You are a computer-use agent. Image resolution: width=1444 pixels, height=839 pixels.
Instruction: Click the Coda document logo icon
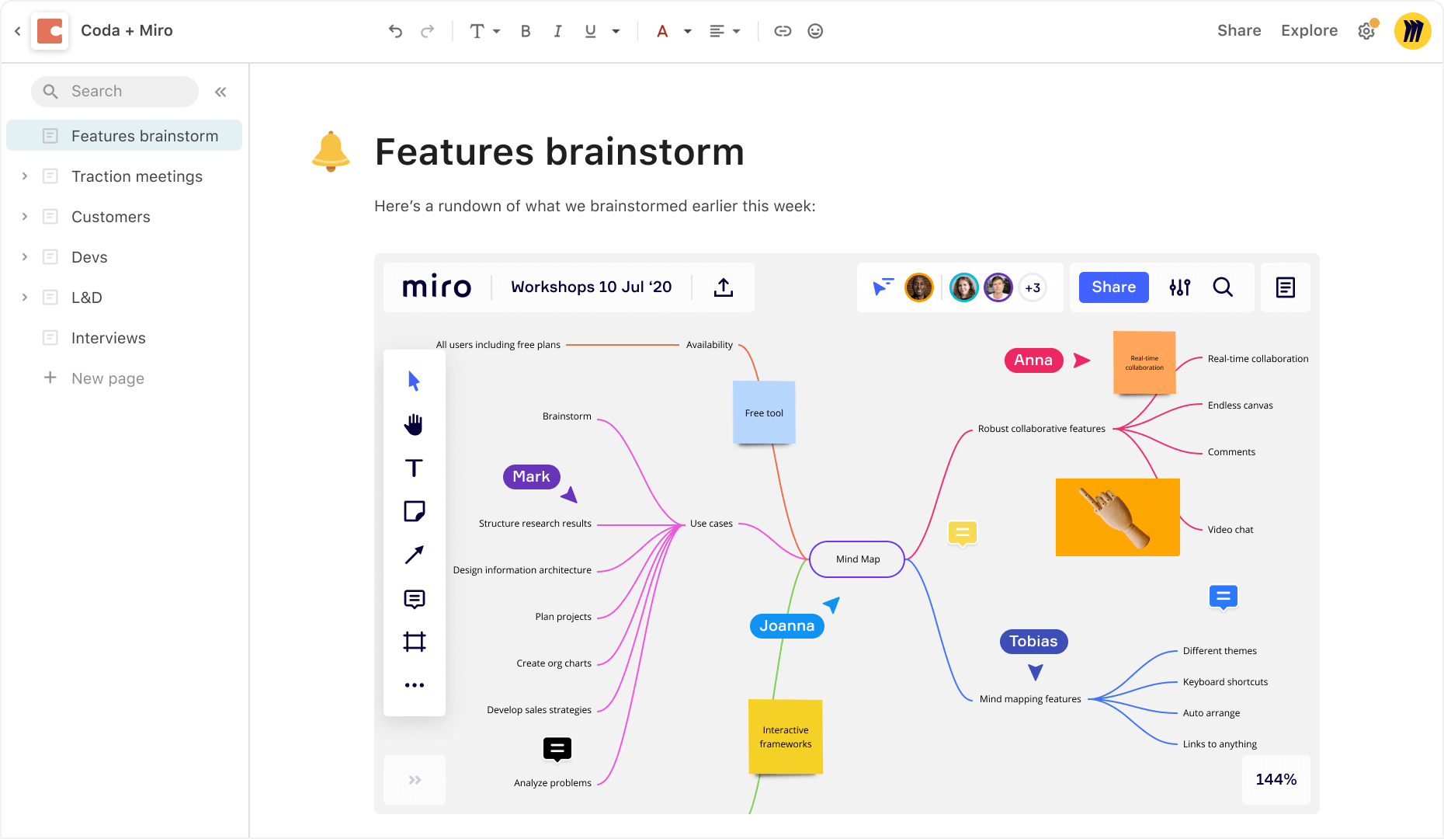[x=50, y=31]
